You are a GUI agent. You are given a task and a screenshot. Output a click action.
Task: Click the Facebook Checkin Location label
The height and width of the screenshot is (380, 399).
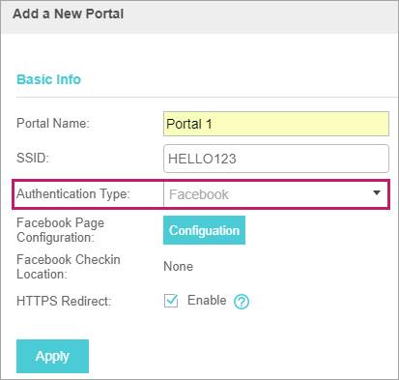point(69,267)
